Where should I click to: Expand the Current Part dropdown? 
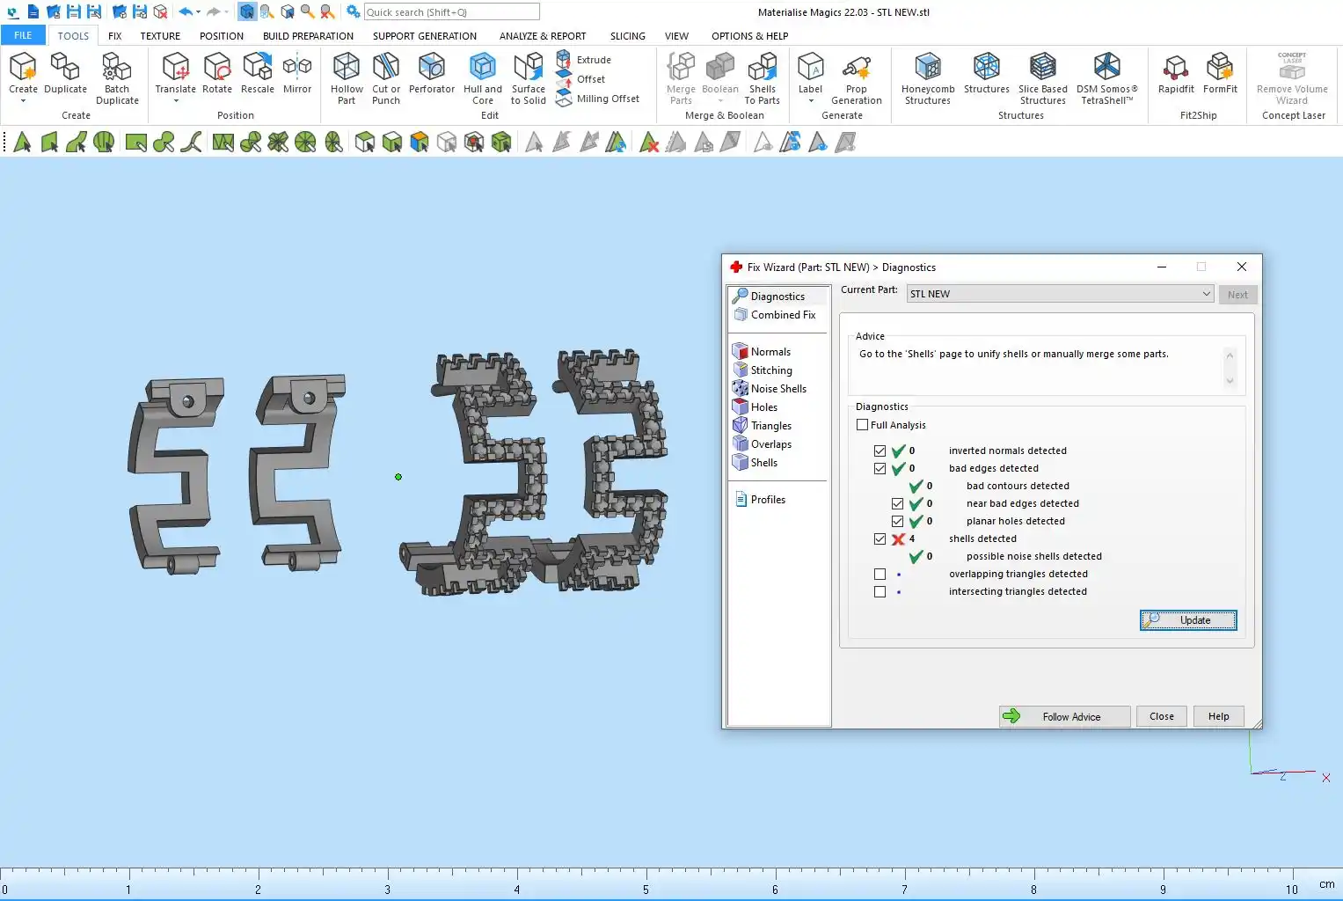click(1206, 294)
